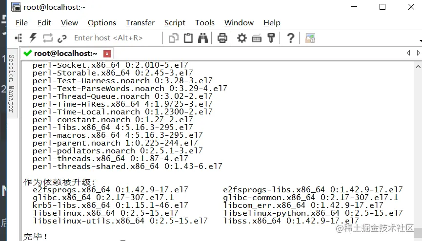Click the libselinux-utils.x86_64 entry
Image resolution: width=422 pixels, height=241 pixels.
click(120, 221)
